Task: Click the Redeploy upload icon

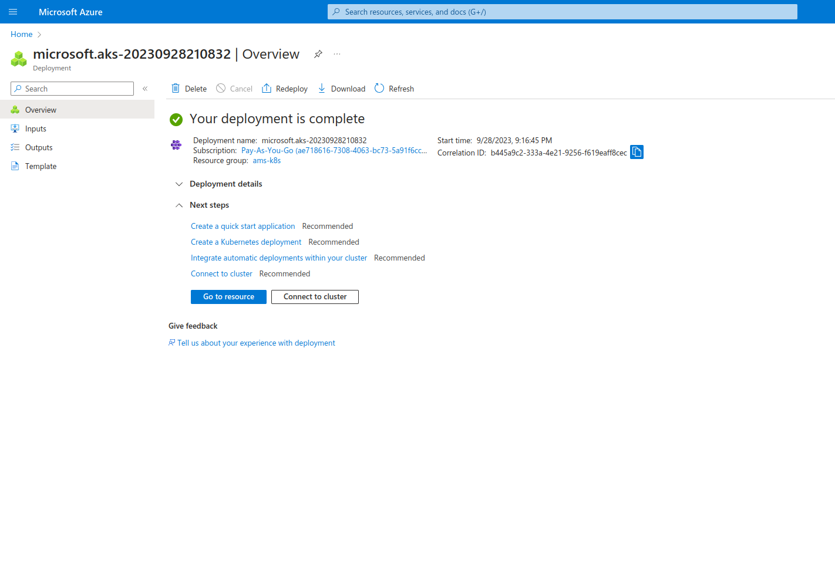Action: (267, 88)
